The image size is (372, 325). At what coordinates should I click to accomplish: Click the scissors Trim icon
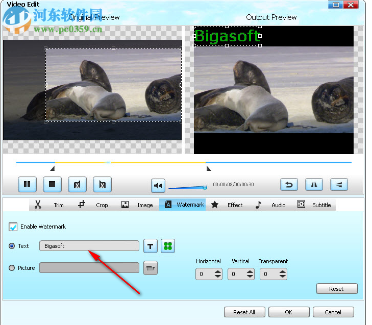tap(38, 205)
